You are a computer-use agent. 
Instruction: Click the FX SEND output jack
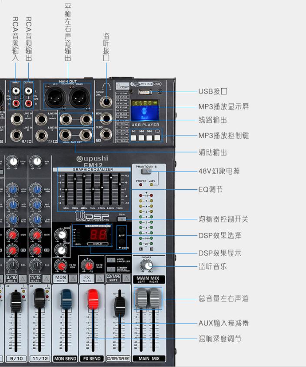coord(106,134)
